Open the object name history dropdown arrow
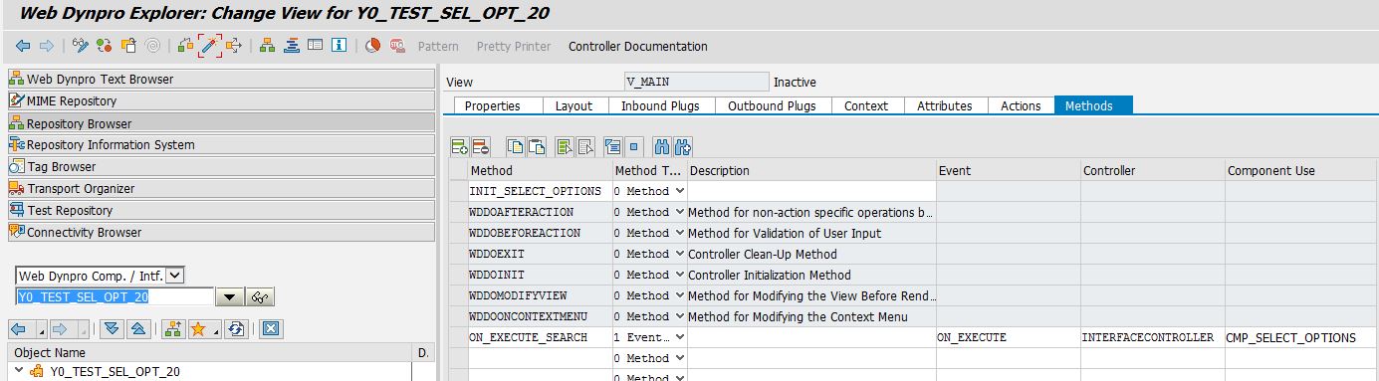This screenshot has height=381, width=1379. [x=231, y=297]
